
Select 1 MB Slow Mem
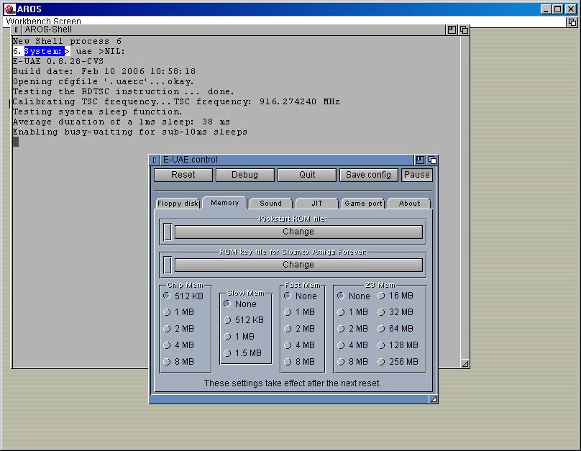click(227, 337)
